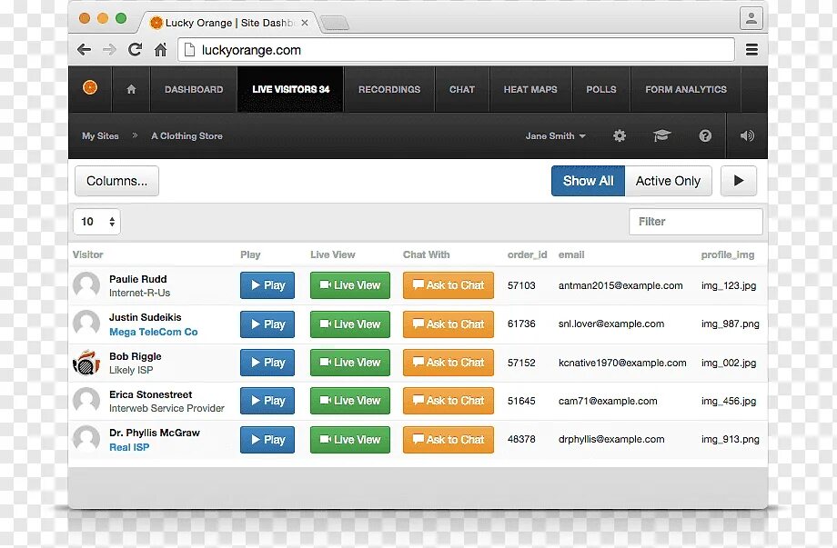Open the graduation cap tutorials icon
This screenshot has width=837, height=548.
[662, 136]
